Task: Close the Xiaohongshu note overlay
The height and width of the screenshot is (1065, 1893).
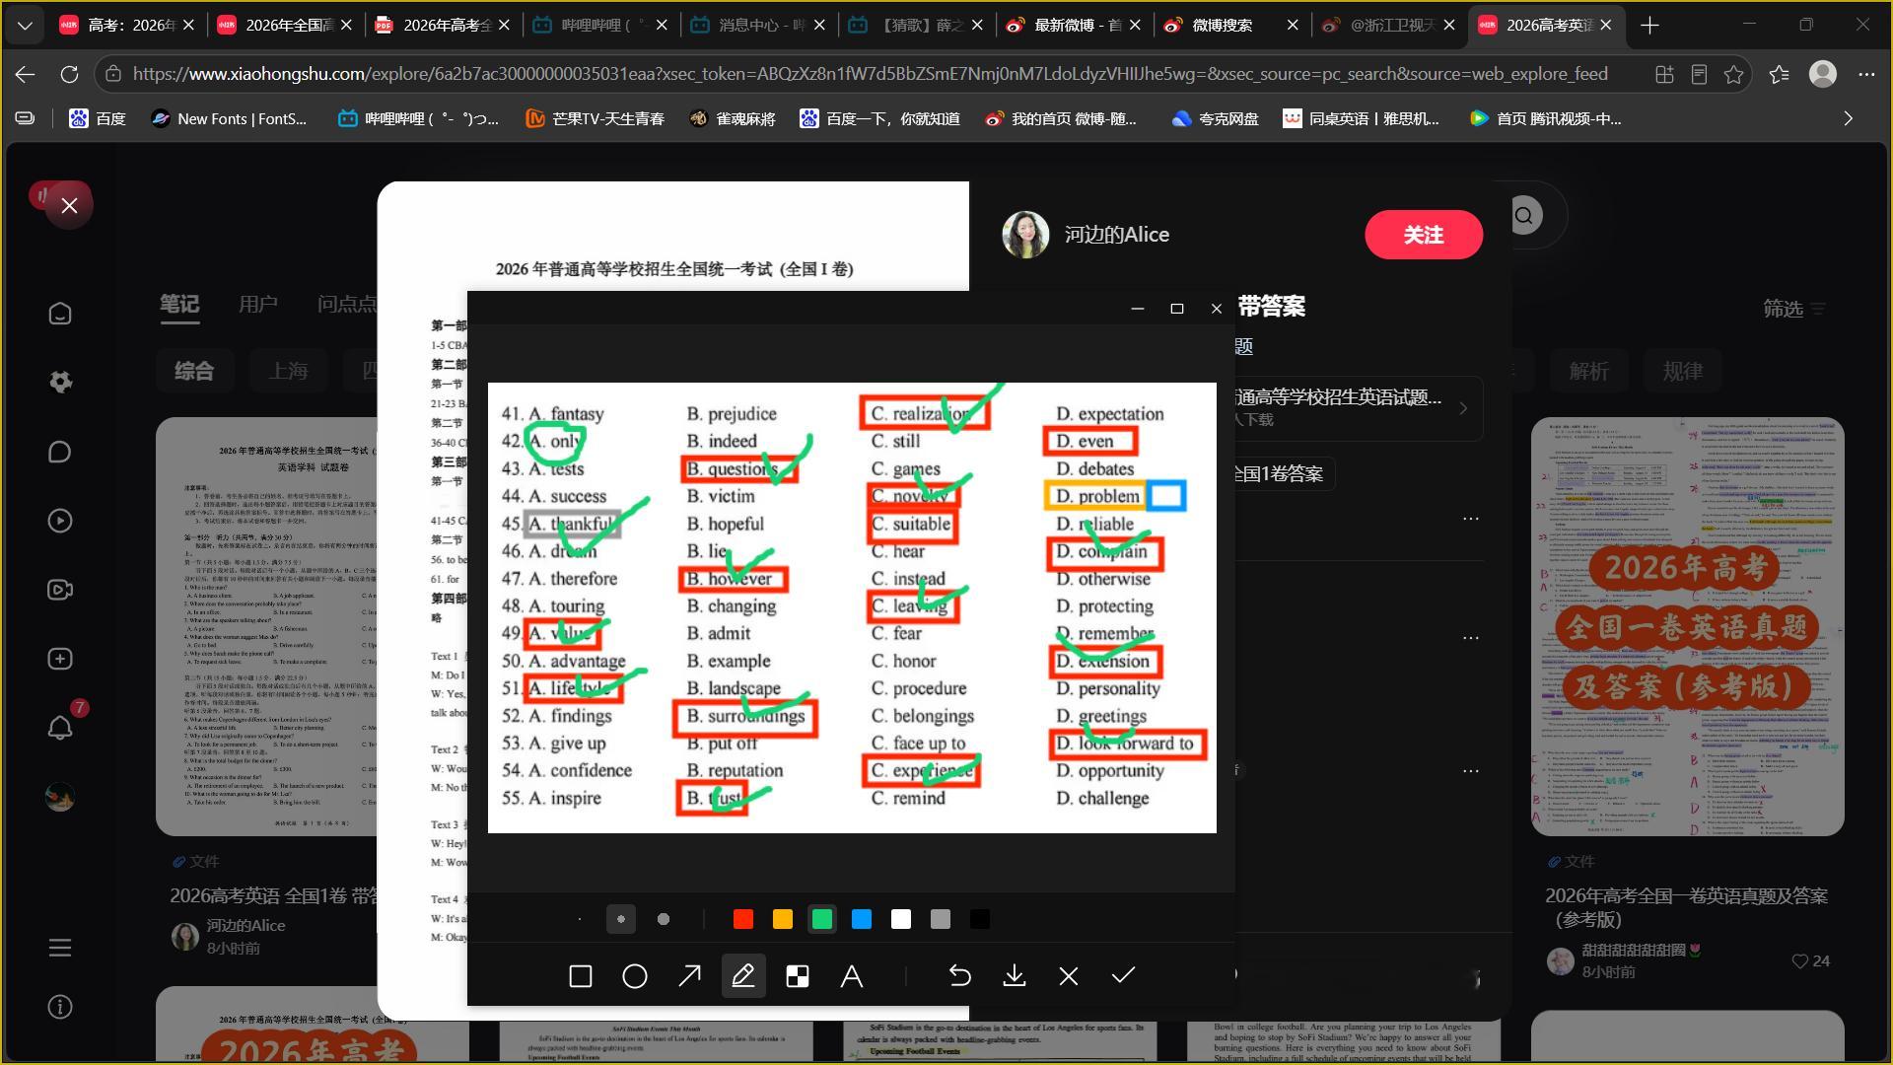Action: [x=69, y=205]
